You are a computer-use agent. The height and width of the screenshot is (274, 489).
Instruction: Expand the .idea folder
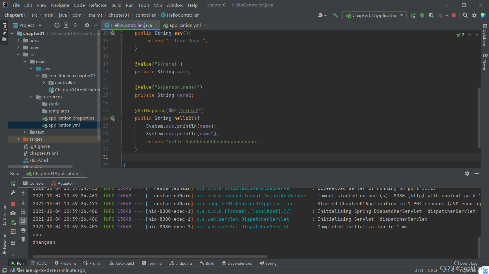point(19,40)
